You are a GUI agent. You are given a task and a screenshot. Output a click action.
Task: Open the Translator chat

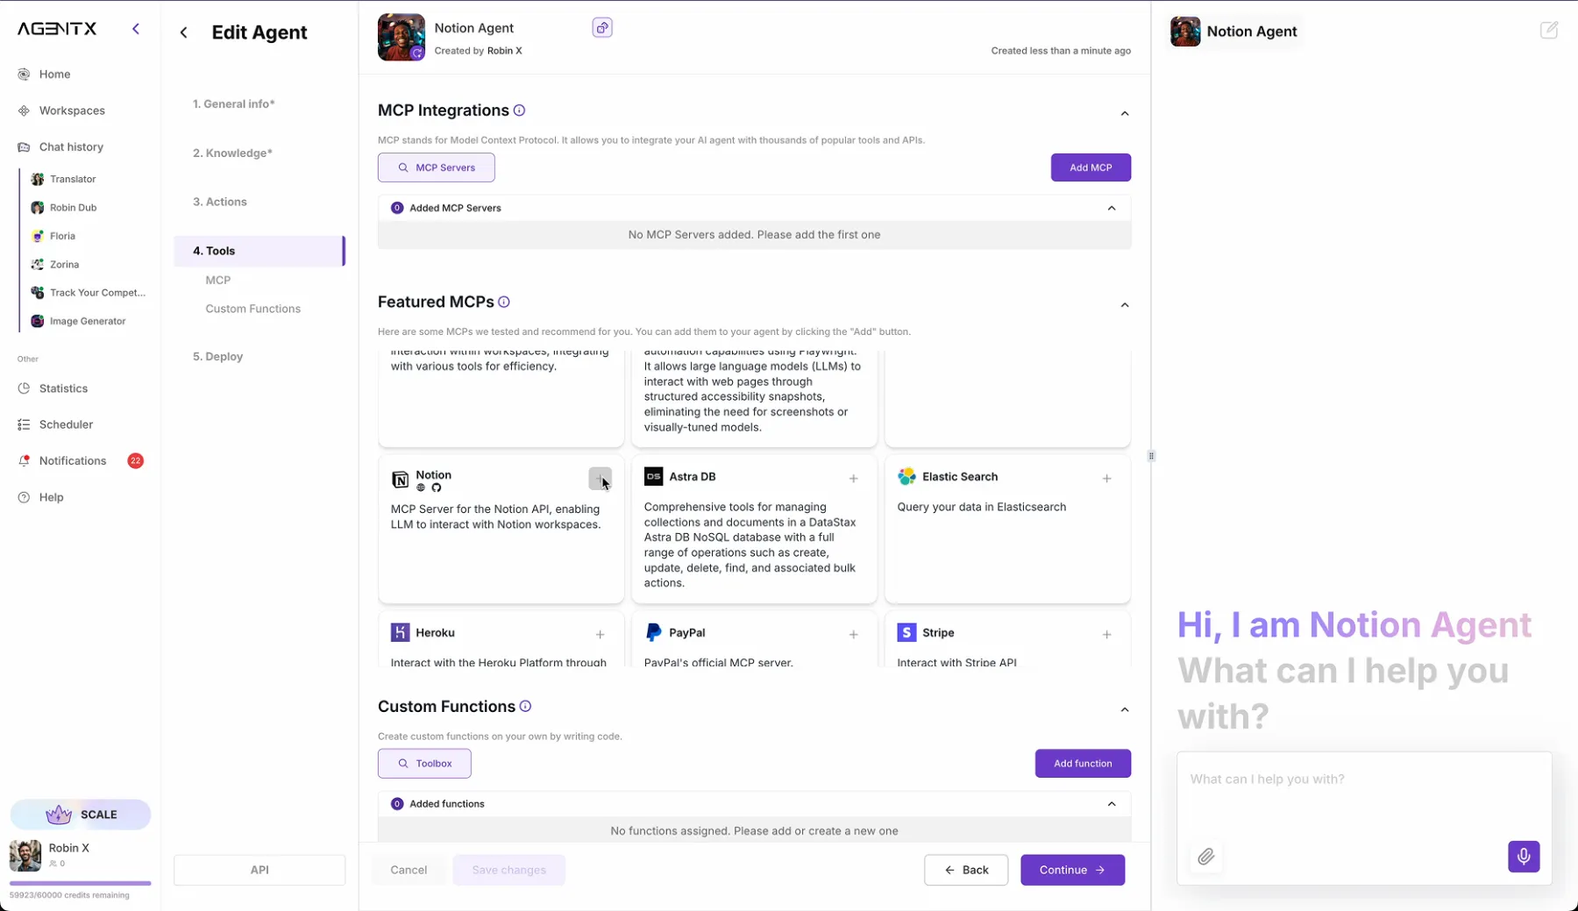pyautogui.click(x=73, y=179)
